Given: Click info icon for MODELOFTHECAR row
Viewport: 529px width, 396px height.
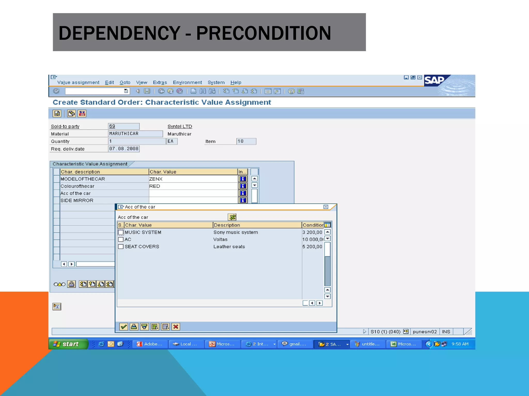Looking at the screenshot, I should pyautogui.click(x=243, y=179).
